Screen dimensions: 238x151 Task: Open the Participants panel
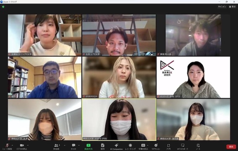click(57, 147)
